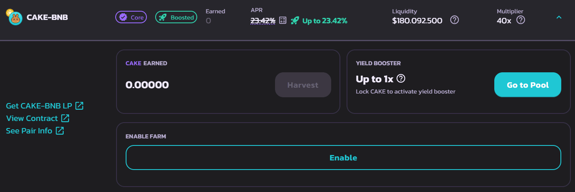Collapse the CAKE-BNB farm row chevron
This screenshot has width=575, height=192.
click(559, 17)
